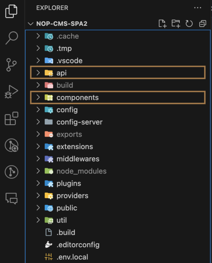
Task: Expand the .vscode folder chevron
Action: click(38, 60)
